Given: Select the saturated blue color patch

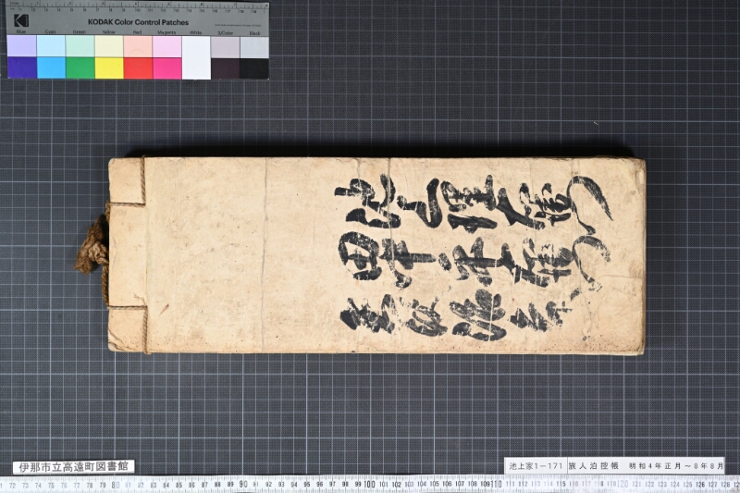Looking at the screenshot, I should 22,68.
